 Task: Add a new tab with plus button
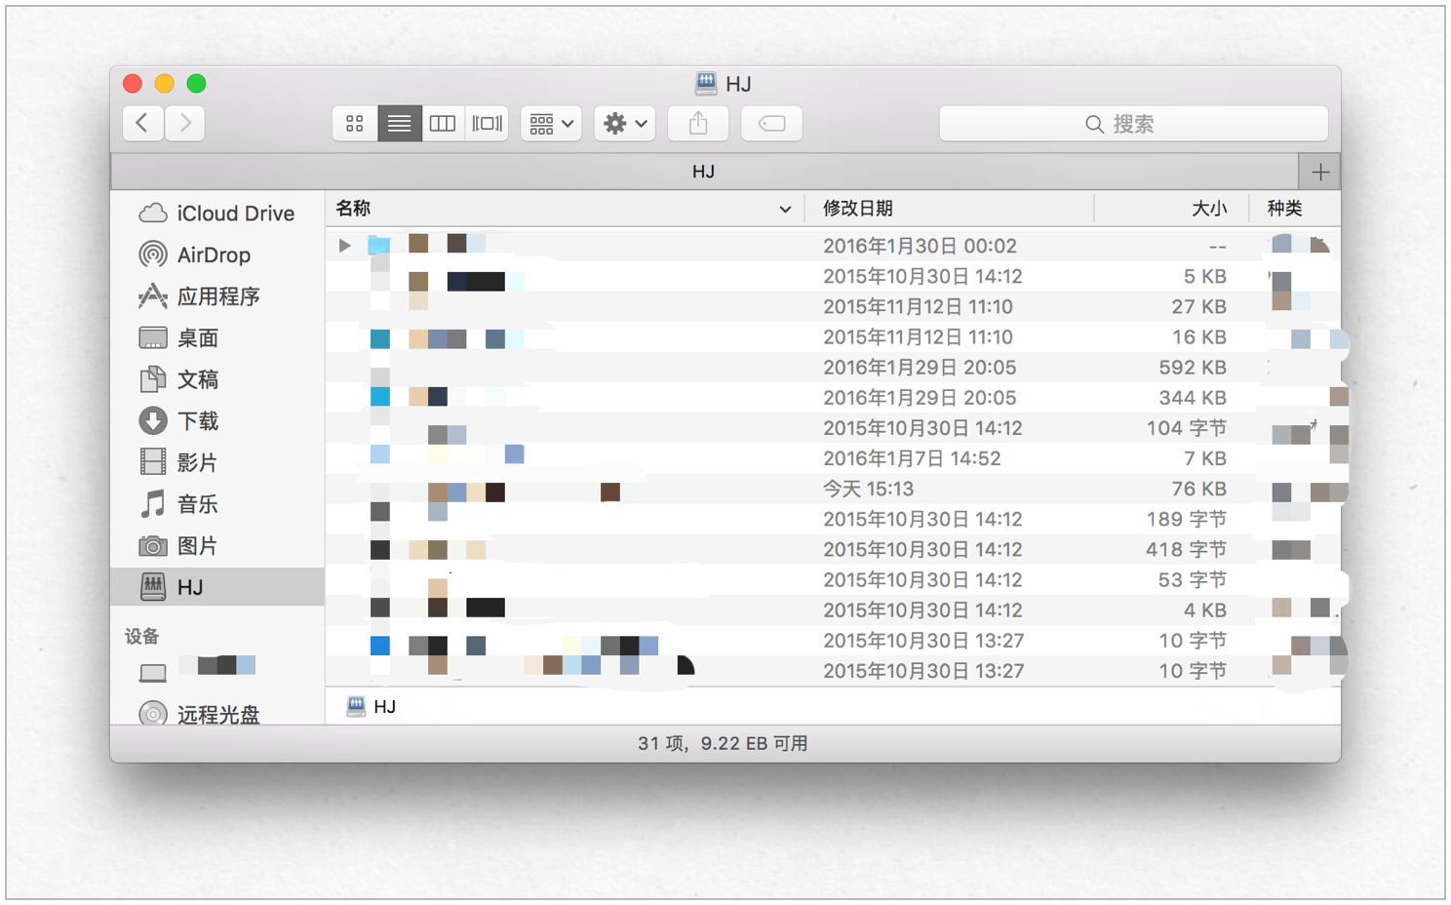pos(1320,172)
